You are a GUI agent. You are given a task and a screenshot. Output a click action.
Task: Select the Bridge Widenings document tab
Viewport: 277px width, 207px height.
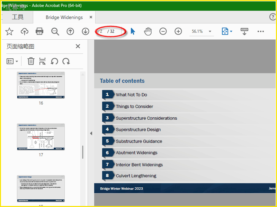tap(64, 17)
